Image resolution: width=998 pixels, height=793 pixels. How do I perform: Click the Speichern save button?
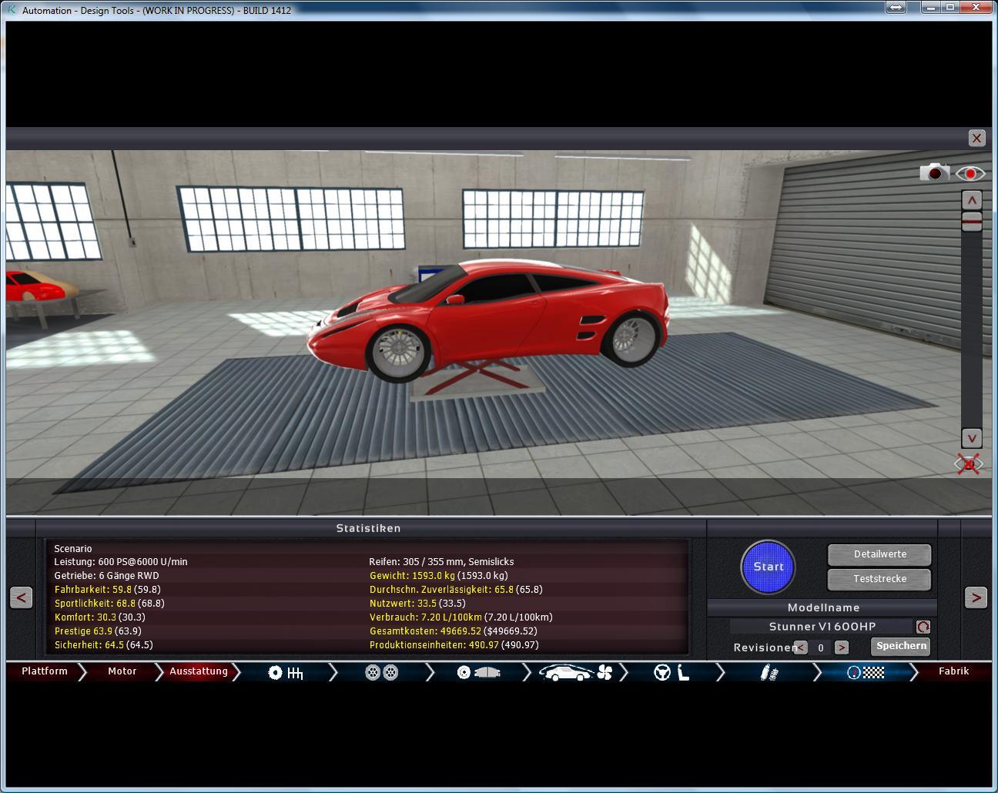[x=900, y=647]
